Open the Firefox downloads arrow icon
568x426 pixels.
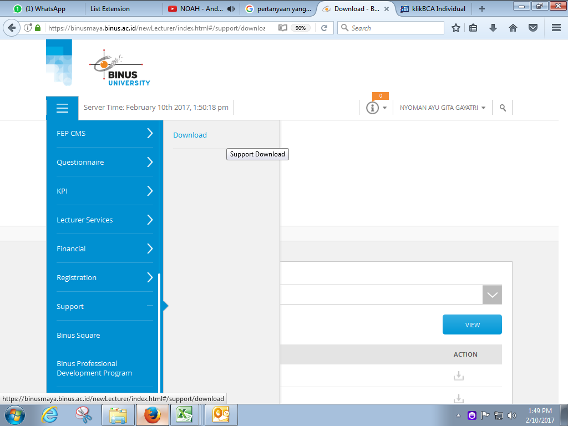click(x=493, y=28)
